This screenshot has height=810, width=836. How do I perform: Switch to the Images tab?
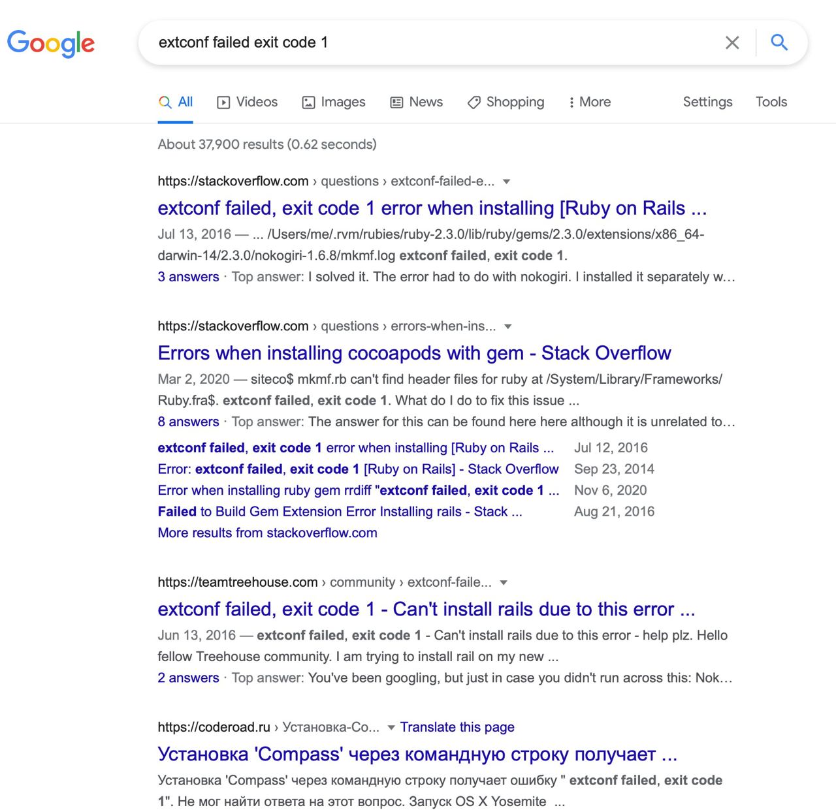coord(334,102)
